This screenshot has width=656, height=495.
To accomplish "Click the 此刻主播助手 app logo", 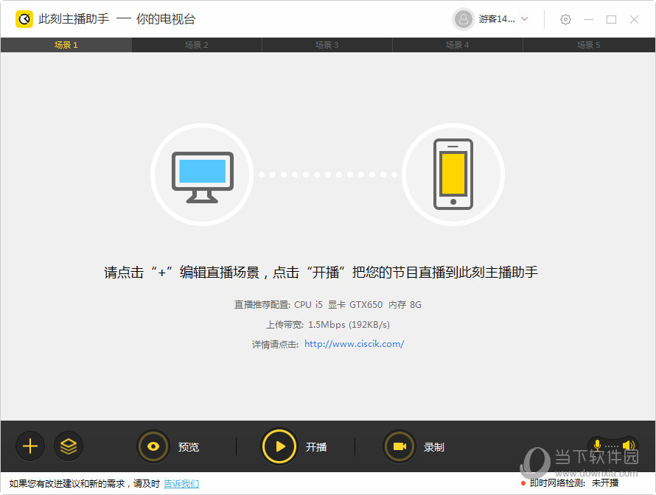I will [24, 19].
